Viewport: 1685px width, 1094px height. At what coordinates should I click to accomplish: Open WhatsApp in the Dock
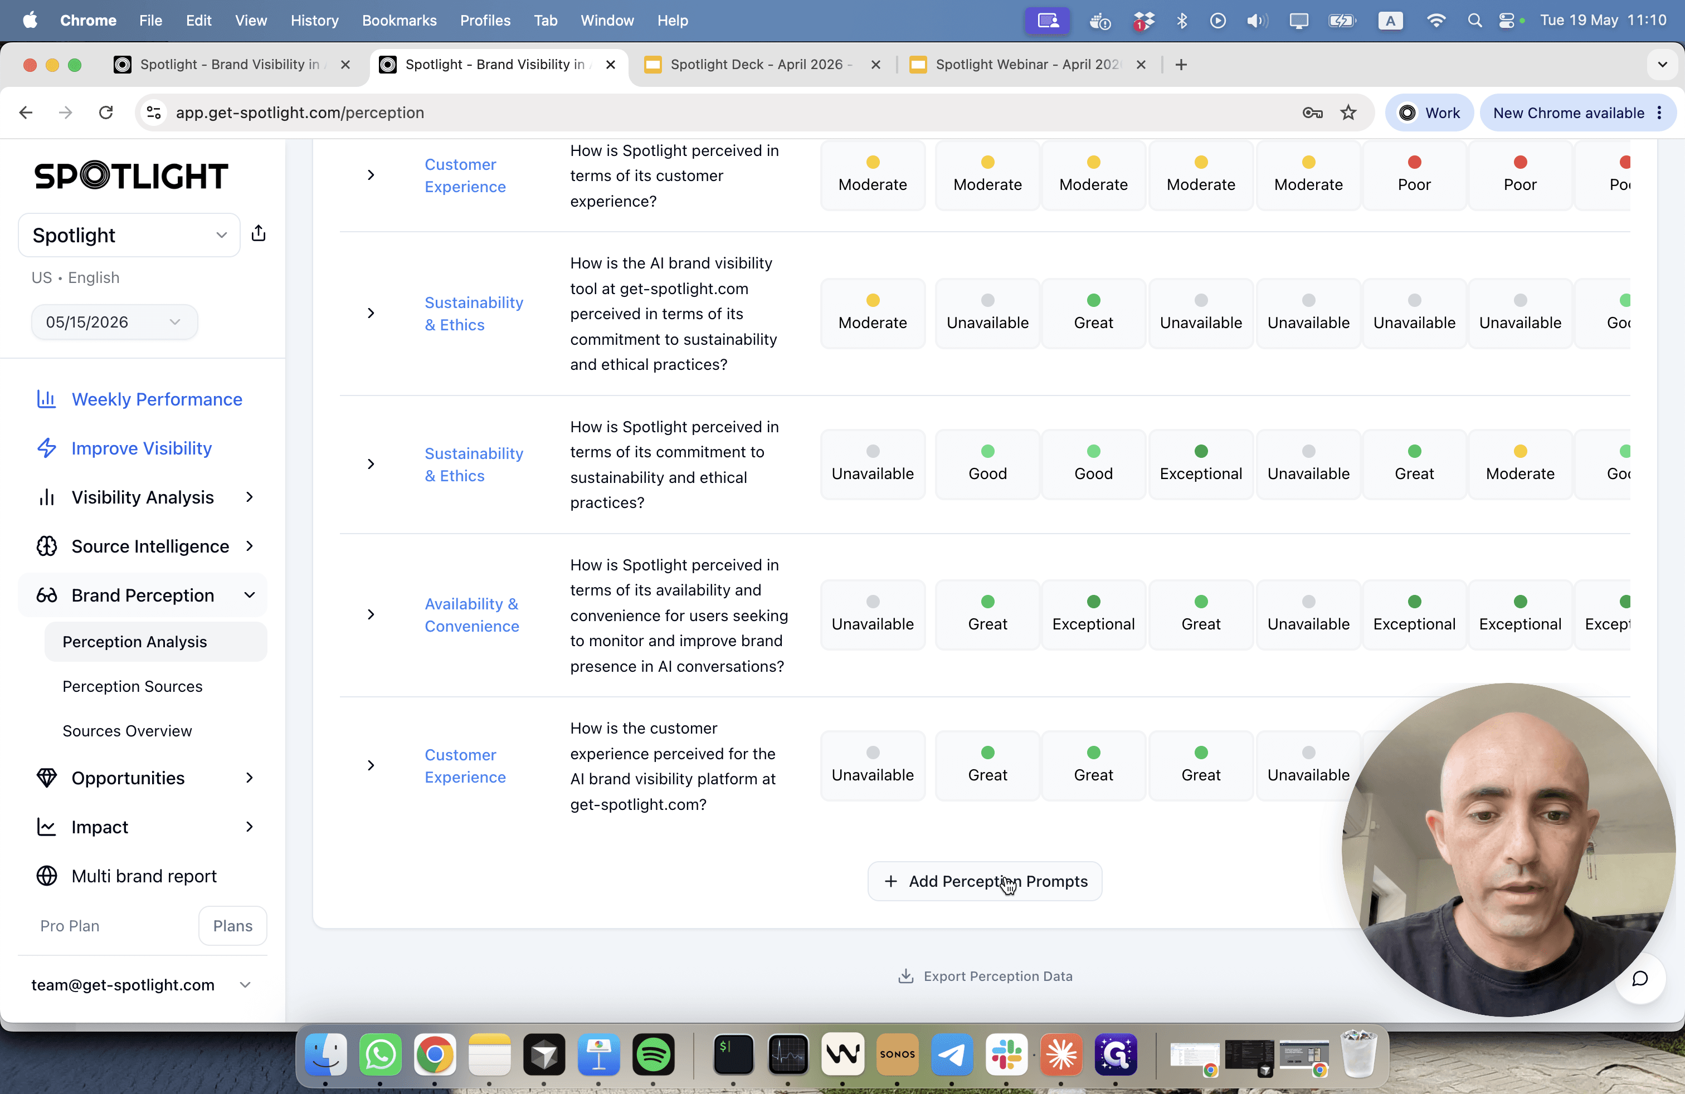tap(380, 1054)
